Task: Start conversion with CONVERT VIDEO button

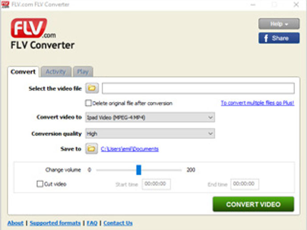Action: tap(253, 204)
